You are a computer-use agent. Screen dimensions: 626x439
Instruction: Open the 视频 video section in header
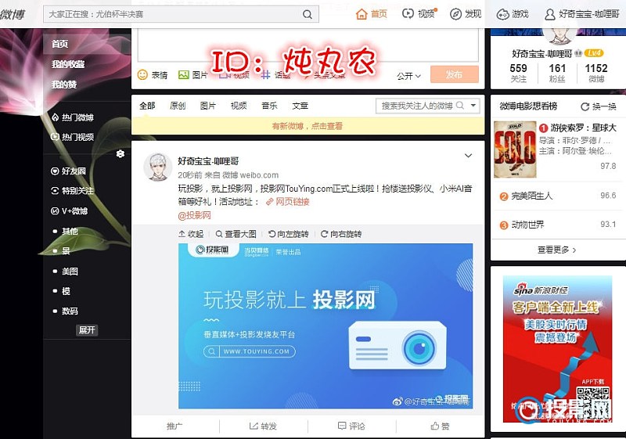click(x=408, y=14)
